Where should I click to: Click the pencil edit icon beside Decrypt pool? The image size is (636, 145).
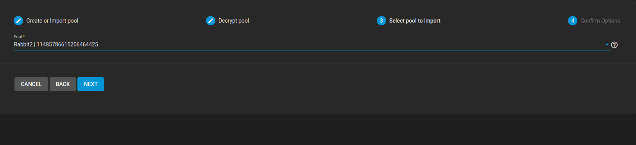point(211,21)
